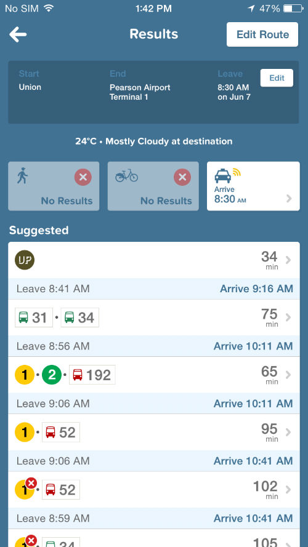This screenshot has height=547, width=308.
Task: Open the 95 min route details
Action: click(x=153, y=432)
